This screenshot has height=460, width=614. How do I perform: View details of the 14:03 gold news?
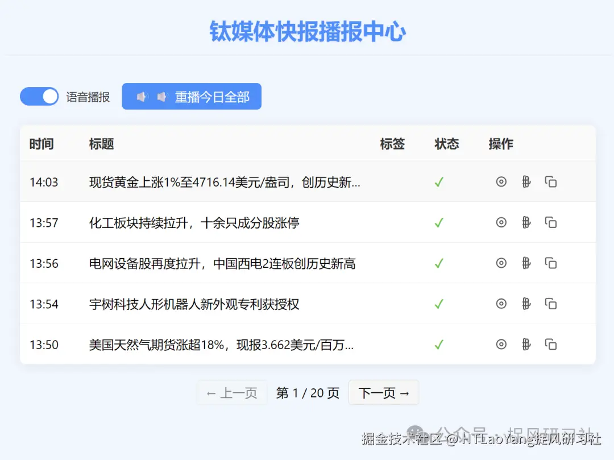click(501, 182)
